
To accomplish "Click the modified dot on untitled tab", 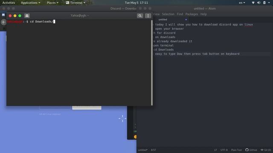I will pos(186,20).
